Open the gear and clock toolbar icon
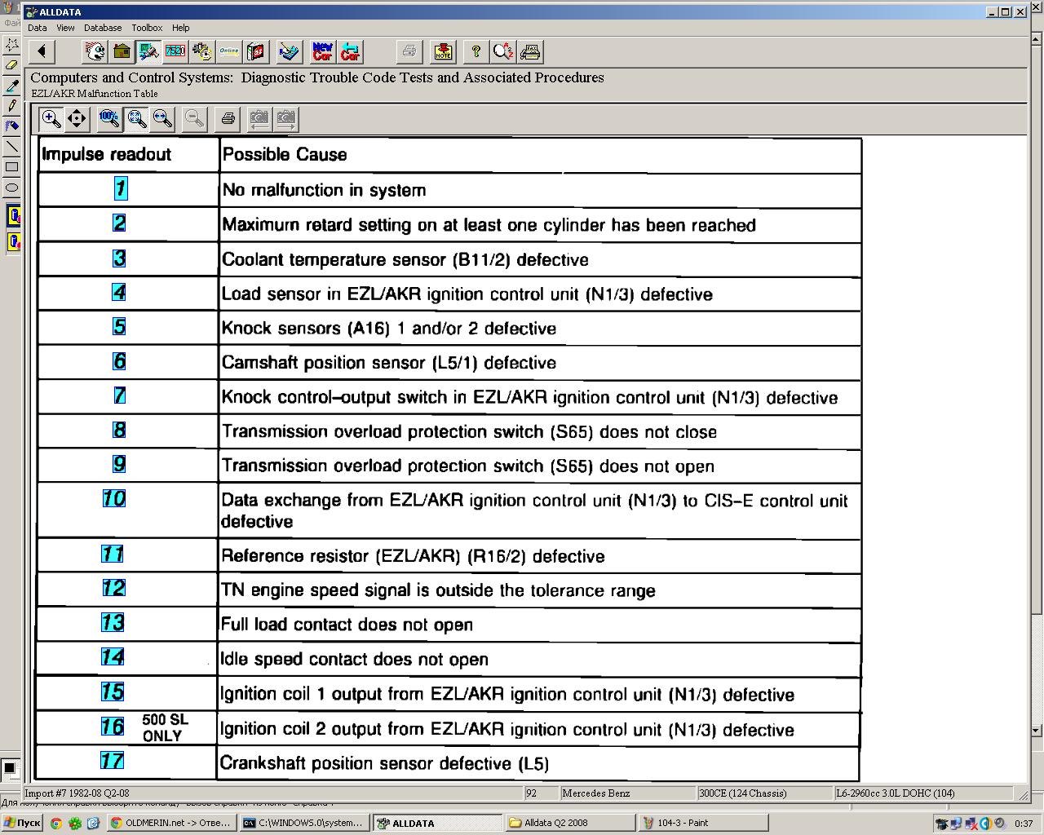 point(201,52)
